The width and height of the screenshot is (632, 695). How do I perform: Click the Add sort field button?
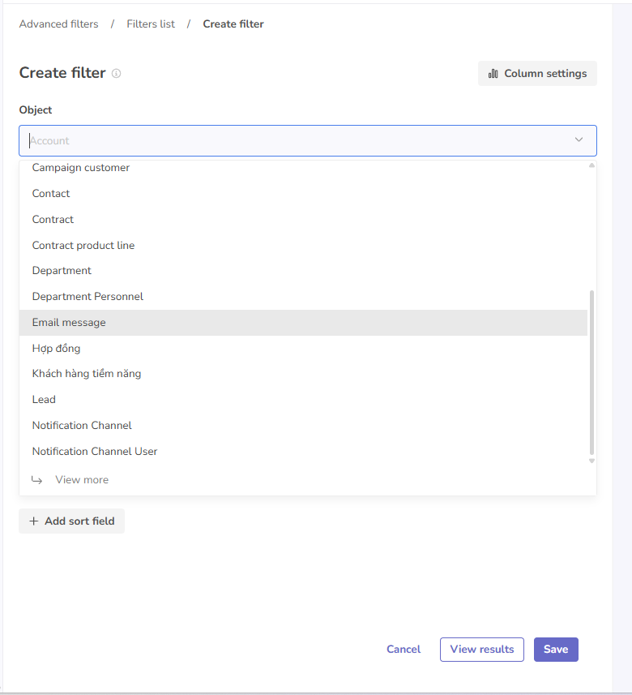(x=72, y=521)
